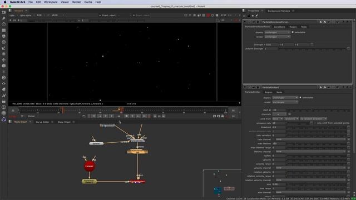The height and width of the screenshot is (200, 356).
Task: Switch to the Dope Sheet tab
Action: [65, 122]
